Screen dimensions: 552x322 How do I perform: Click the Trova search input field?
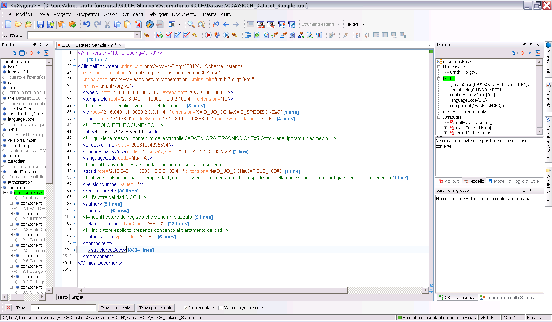[63, 308]
